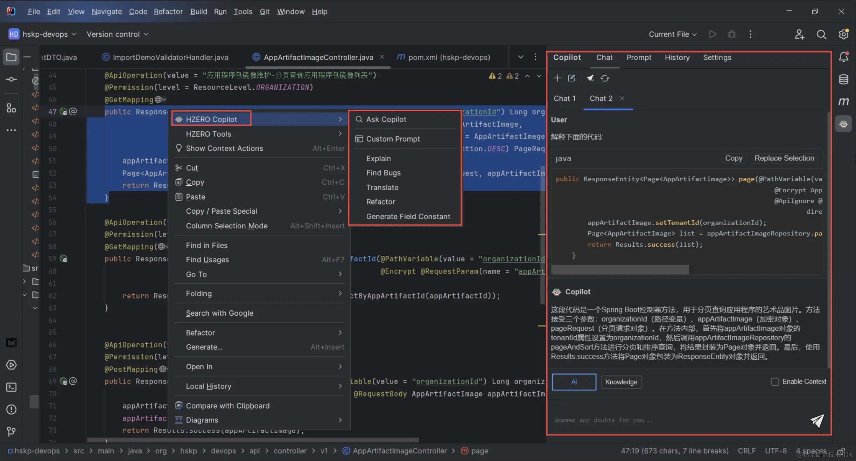Expand the Copy / Paste Special submenu

pyautogui.click(x=260, y=211)
